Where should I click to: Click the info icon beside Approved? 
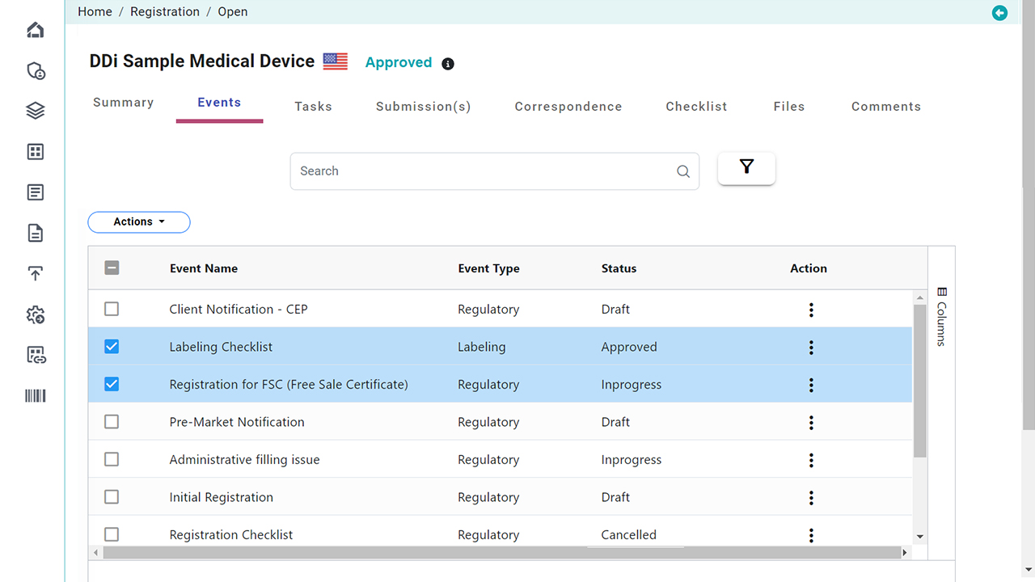[448, 64]
